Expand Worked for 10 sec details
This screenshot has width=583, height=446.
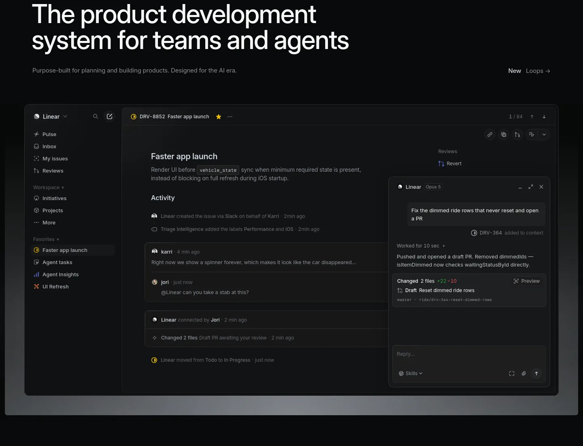tap(421, 246)
